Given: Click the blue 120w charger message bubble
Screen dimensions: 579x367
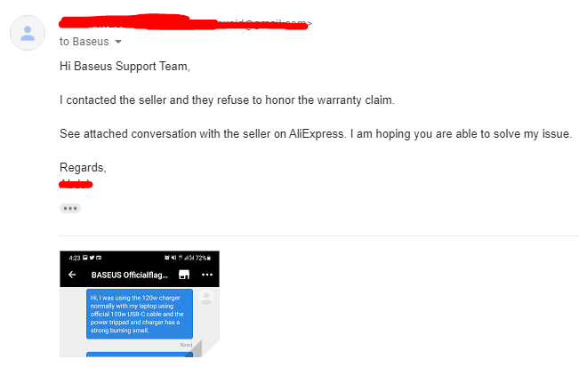Looking at the screenshot, I should coord(140,314).
